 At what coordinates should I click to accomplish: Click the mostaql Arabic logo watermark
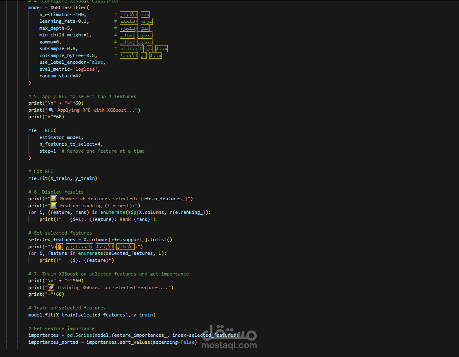click(229, 333)
